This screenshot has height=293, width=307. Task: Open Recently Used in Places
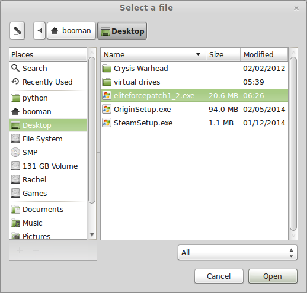click(48, 82)
